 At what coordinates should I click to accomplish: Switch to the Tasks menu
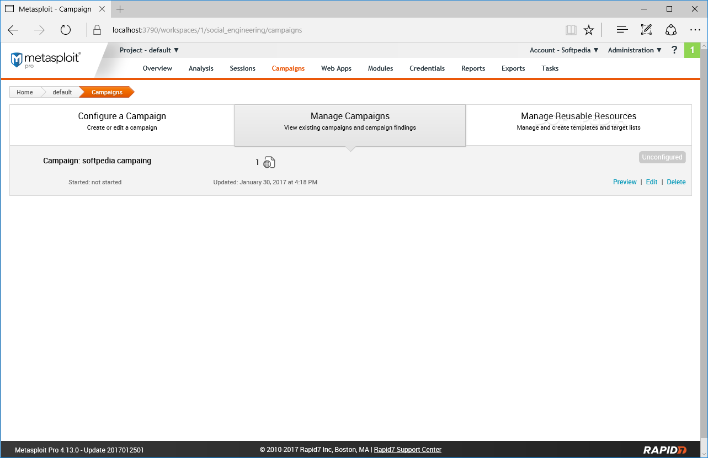(x=550, y=68)
